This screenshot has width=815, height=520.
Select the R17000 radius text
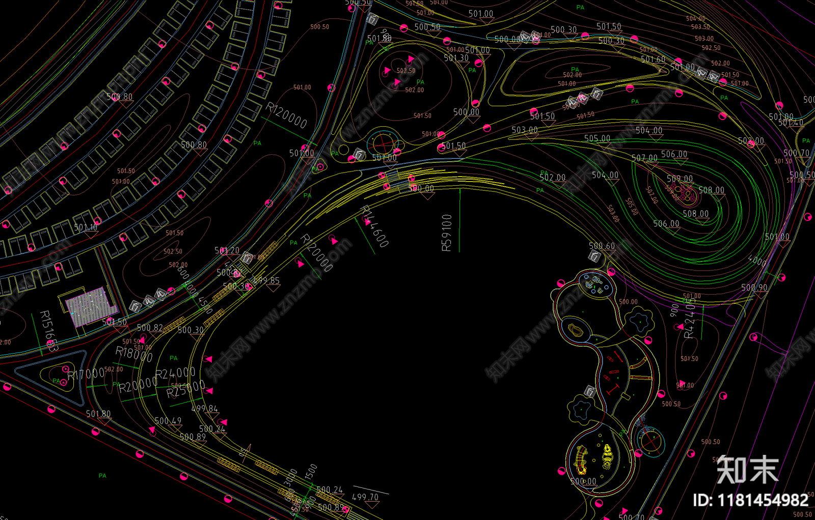pos(86,374)
